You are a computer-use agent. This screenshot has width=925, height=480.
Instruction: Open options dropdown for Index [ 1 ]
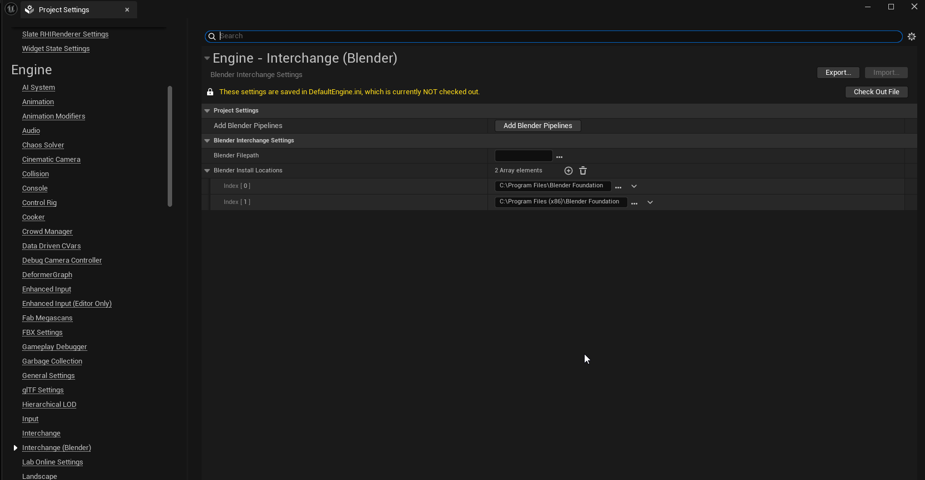coord(650,202)
